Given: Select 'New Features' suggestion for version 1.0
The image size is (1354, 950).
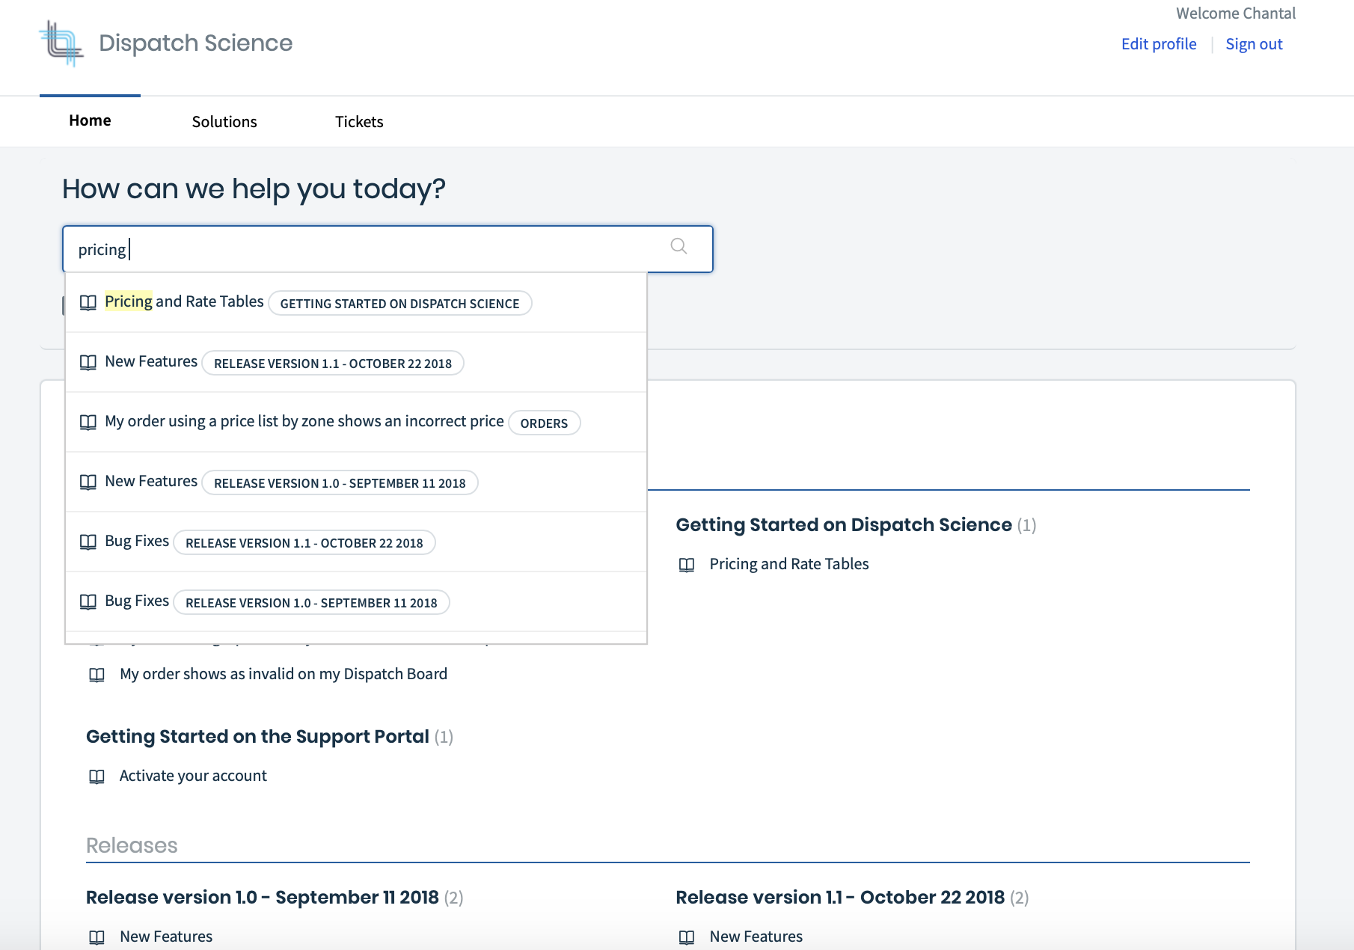Looking at the screenshot, I should [356, 482].
